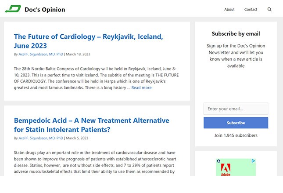Screen dimensions: 283x193
Task: Click the green Adobe ad banner background
Action: (242, 168)
